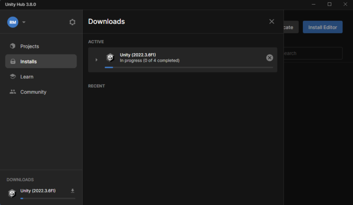Click the Unity logo in the active download
Viewport: 353px width, 205px height.
point(110,57)
